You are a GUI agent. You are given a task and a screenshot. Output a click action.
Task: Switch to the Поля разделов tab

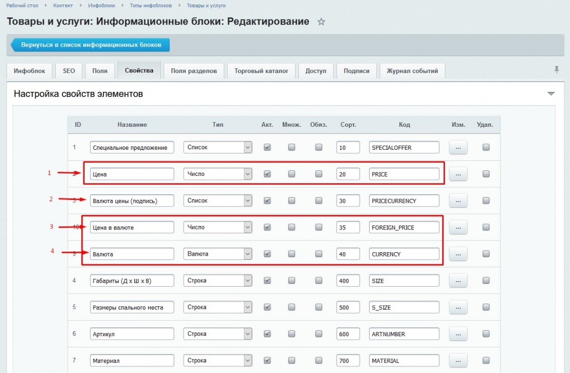tap(194, 71)
